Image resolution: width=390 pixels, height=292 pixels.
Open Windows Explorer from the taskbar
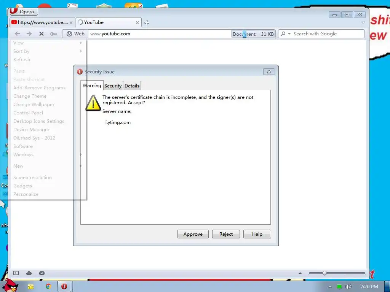coord(30,287)
